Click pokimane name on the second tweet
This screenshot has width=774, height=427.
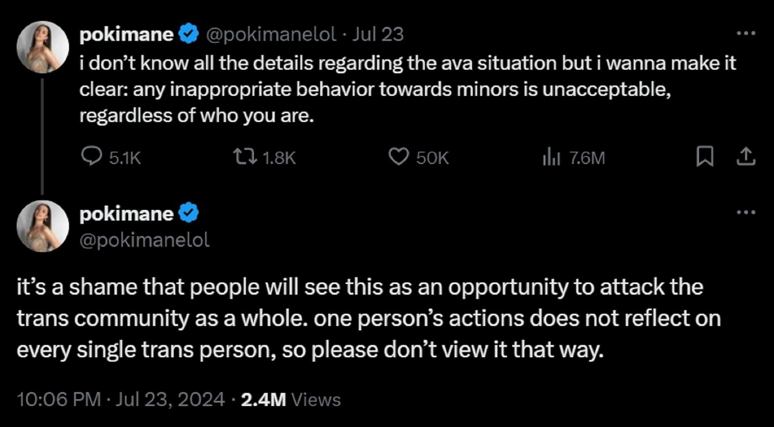pyautogui.click(x=126, y=213)
